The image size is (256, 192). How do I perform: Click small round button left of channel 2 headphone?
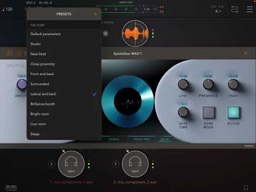pos(116,164)
